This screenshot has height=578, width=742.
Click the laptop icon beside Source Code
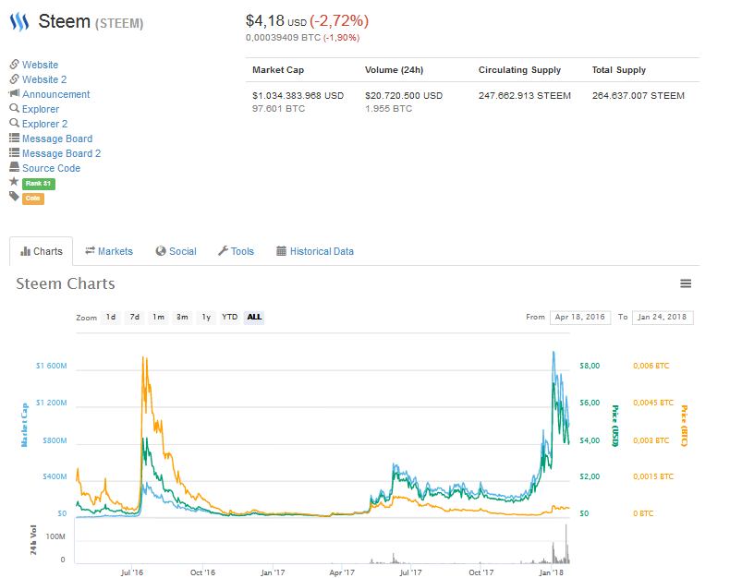click(14, 167)
